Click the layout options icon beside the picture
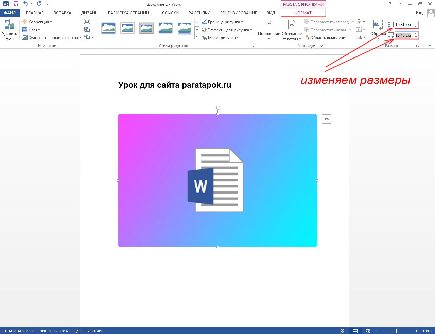This screenshot has width=435, height=334. tap(326, 119)
